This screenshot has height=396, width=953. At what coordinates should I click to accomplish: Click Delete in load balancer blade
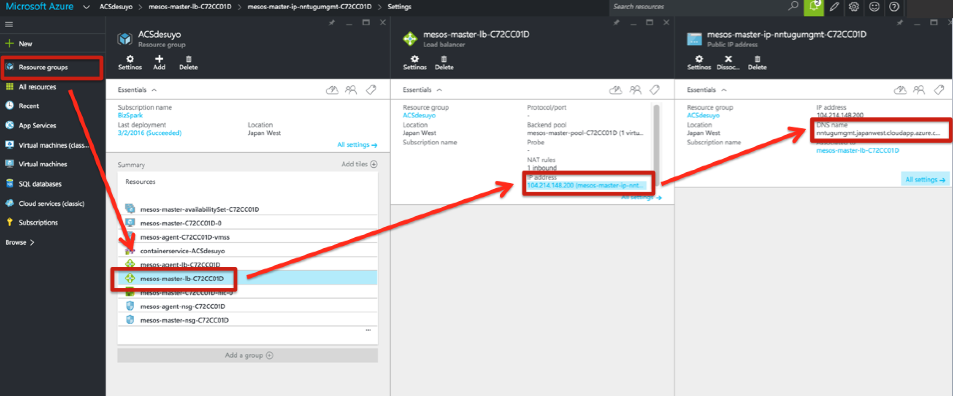tap(444, 62)
